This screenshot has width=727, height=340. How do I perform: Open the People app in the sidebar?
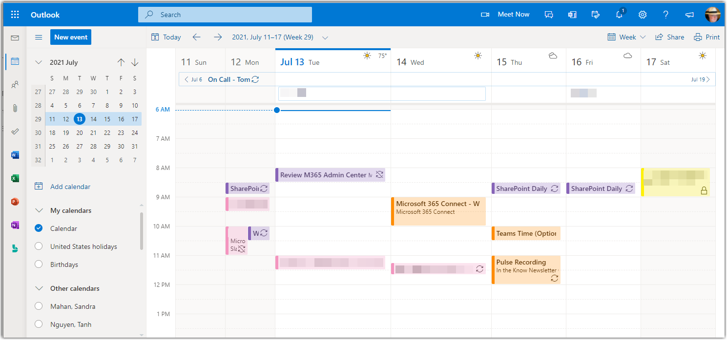[15, 84]
